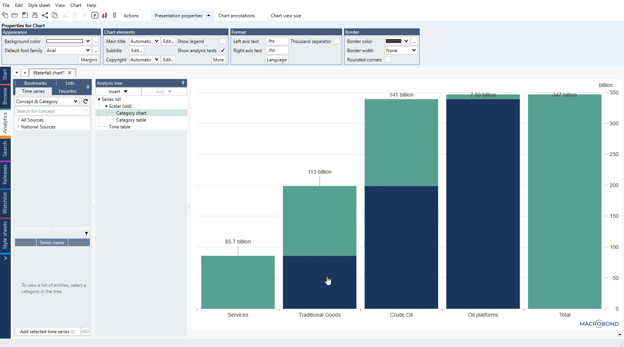This screenshot has height=347, width=624.
Task: Save the chart using the save icon
Action: (x=25, y=15)
